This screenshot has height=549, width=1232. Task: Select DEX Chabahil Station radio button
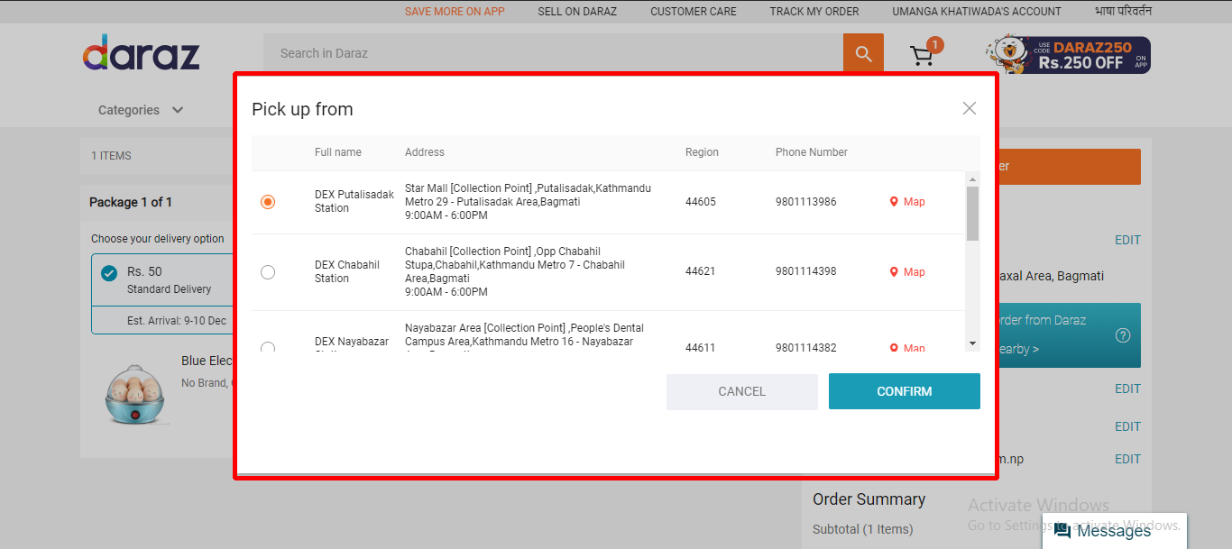268,272
